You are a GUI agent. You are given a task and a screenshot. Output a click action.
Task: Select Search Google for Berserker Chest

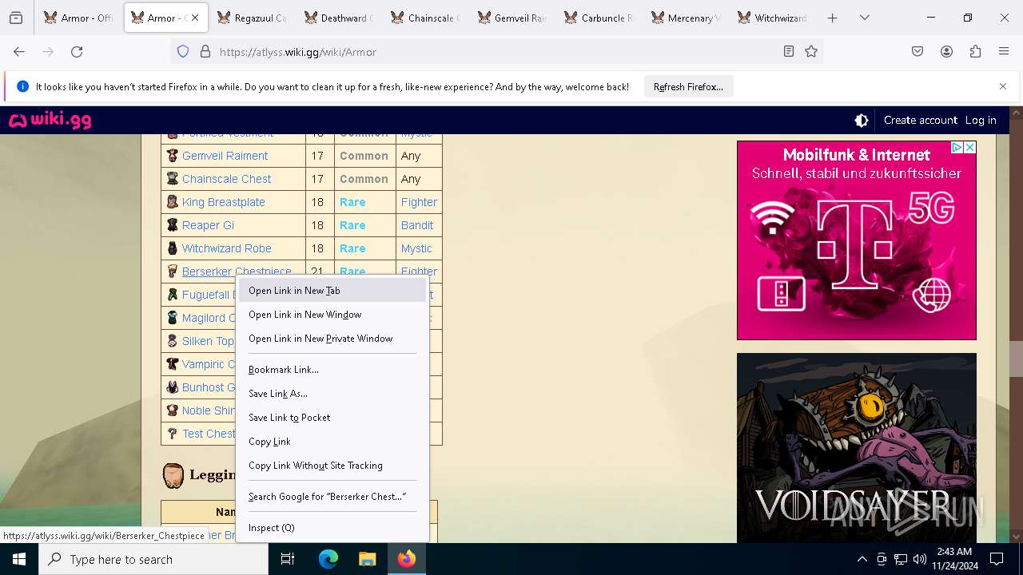[332, 497]
